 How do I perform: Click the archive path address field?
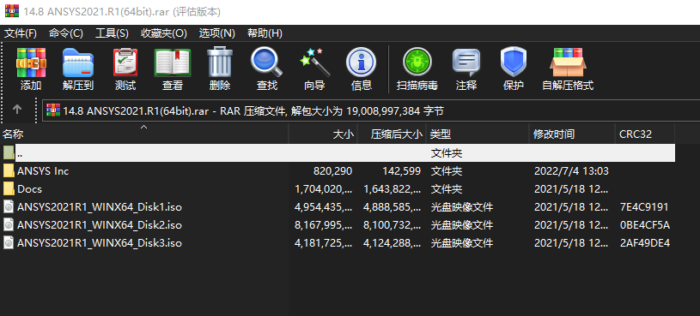[370, 110]
